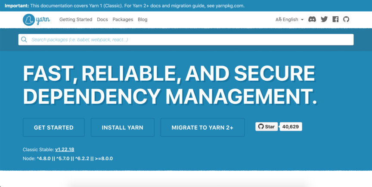Focus the Search packages input field
The height and width of the screenshot is (187, 372).
(x=186, y=39)
